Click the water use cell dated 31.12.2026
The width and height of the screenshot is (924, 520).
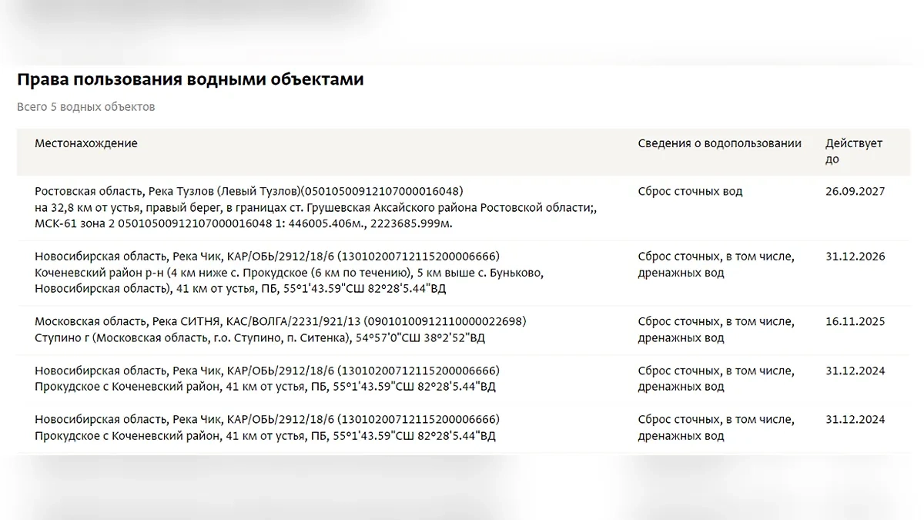pyautogui.click(x=716, y=264)
